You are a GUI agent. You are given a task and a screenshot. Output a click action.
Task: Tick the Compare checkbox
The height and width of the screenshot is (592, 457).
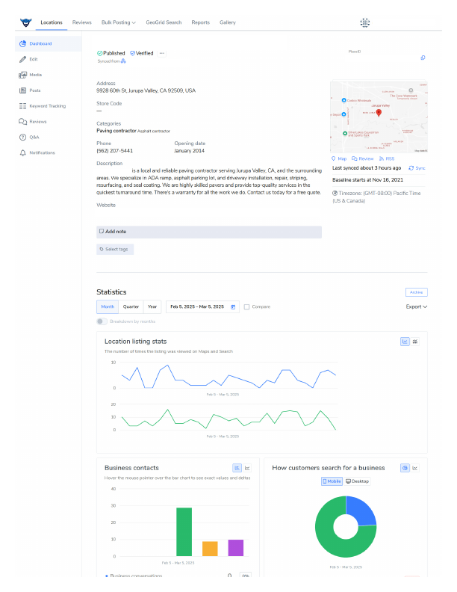(246, 307)
